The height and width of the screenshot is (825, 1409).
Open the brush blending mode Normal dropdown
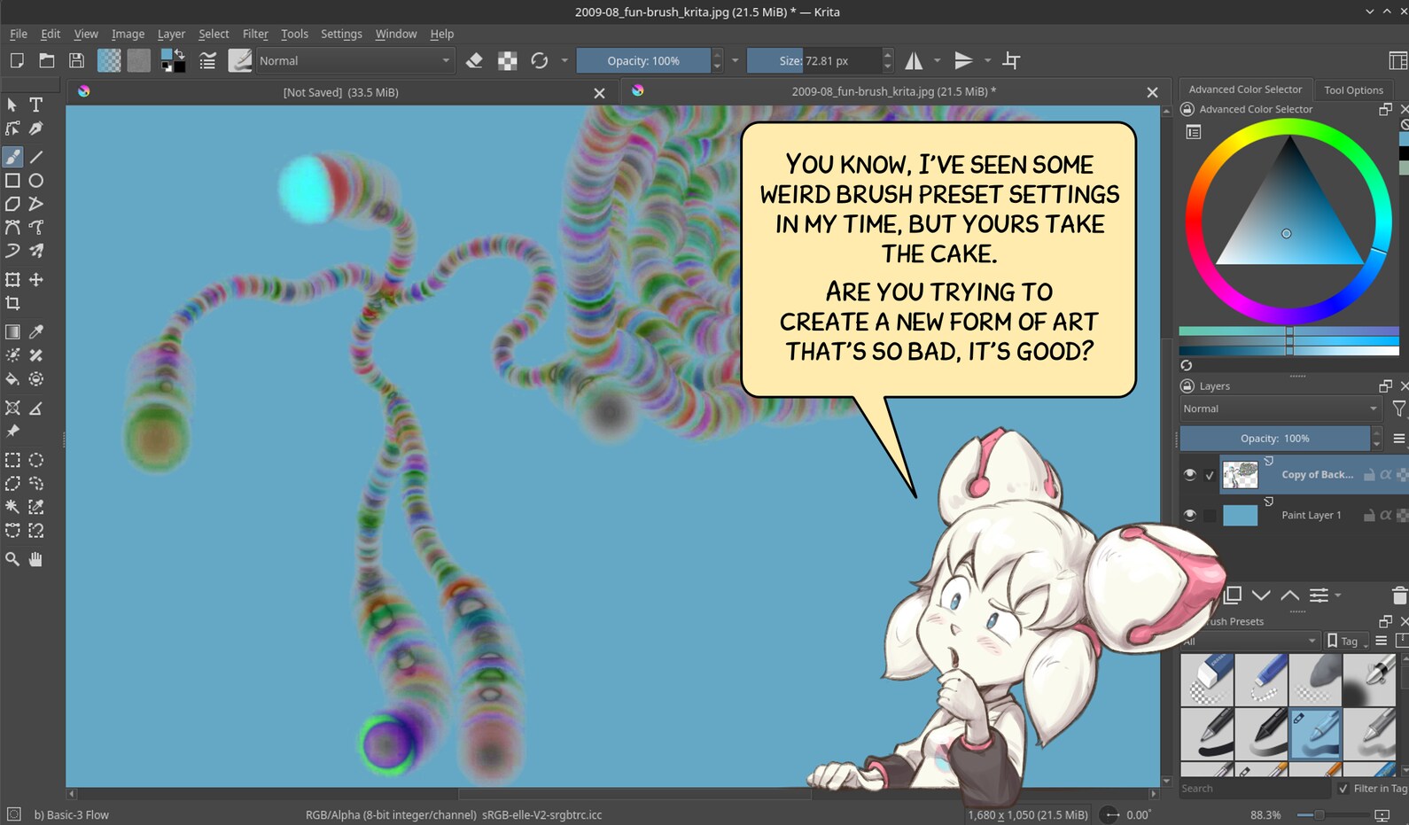point(354,61)
